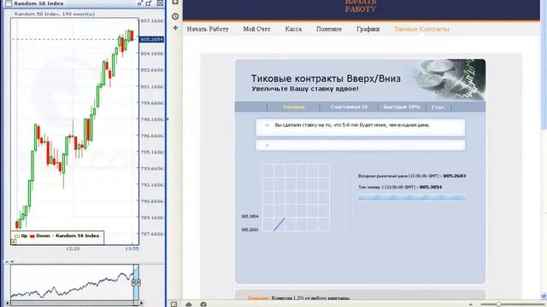Screen dimensions: 547x307
Task: Click the right range handle on overview chart
Action: (x=138, y=282)
